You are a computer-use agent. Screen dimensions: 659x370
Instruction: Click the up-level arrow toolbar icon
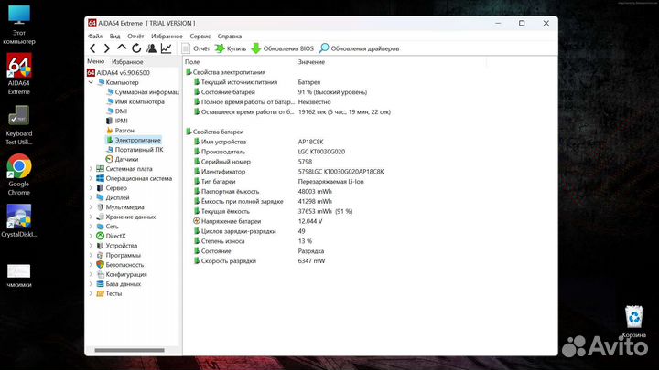coord(122,48)
